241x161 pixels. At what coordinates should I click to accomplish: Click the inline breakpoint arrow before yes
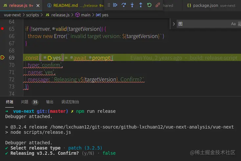pos(50,58)
